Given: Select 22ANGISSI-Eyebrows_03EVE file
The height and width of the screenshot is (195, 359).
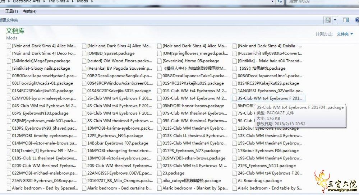Looking at the screenshot, I should [x=120, y=173].
